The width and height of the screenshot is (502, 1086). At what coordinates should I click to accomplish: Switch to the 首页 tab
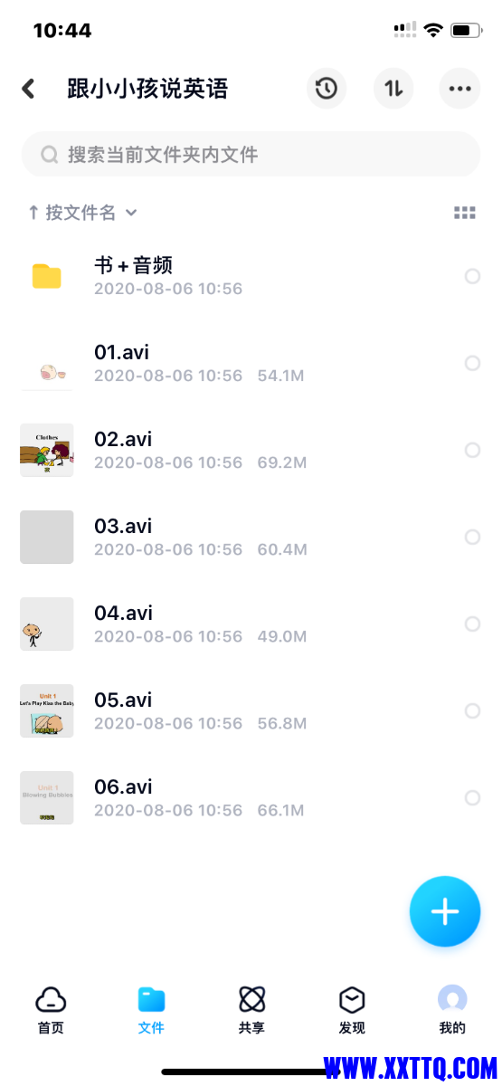coord(51,1010)
